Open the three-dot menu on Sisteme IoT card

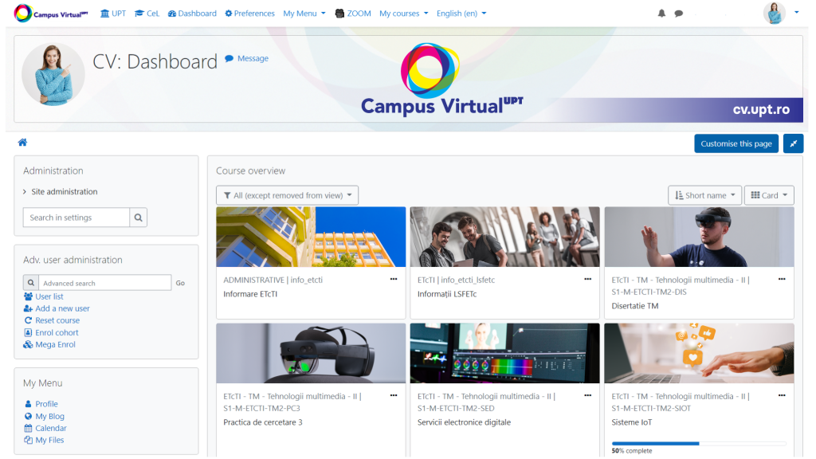pos(782,396)
